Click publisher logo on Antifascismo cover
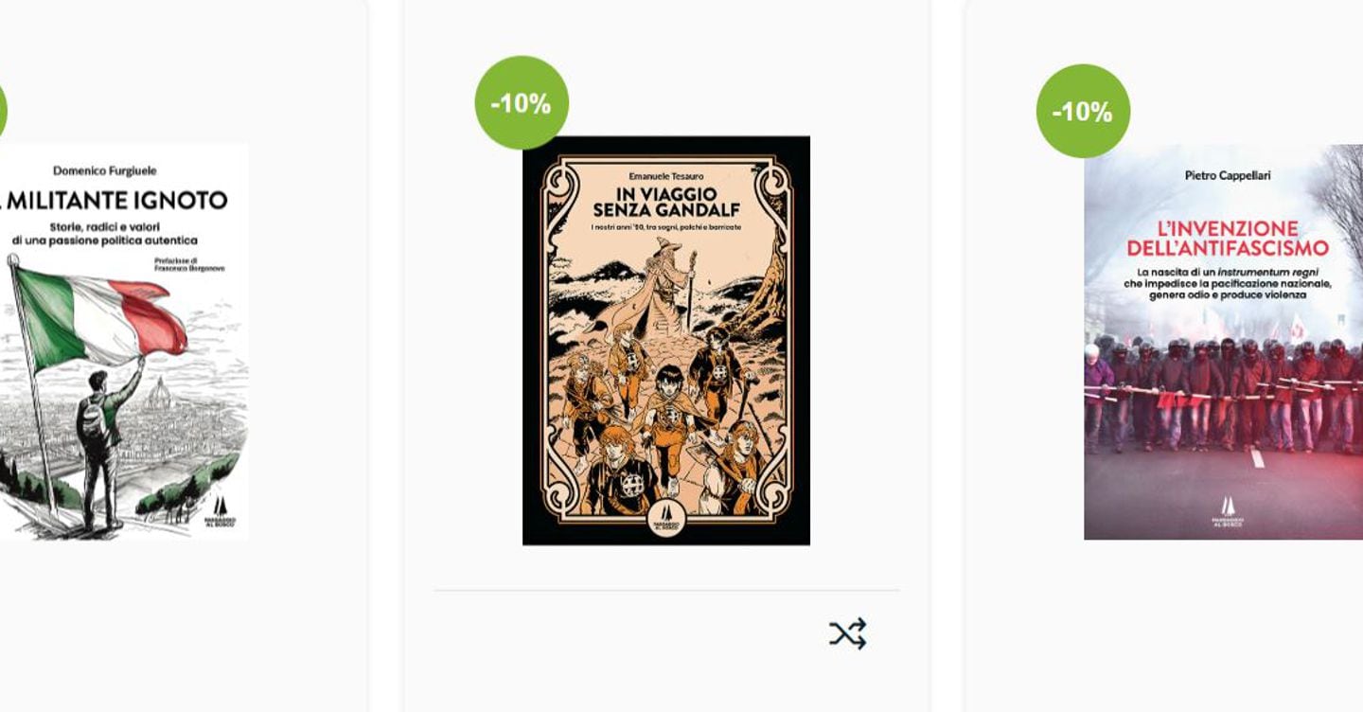The height and width of the screenshot is (712, 1363). 1228,511
